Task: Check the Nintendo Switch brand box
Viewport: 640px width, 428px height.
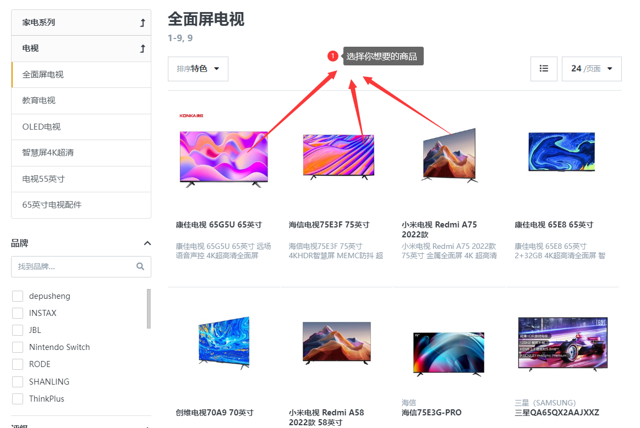Action: point(18,347)
